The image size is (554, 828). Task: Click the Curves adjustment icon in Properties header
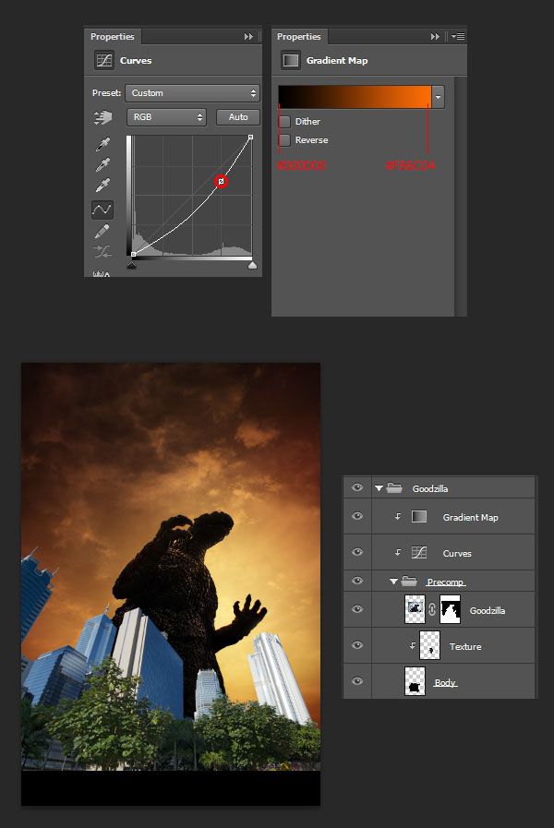104,60
